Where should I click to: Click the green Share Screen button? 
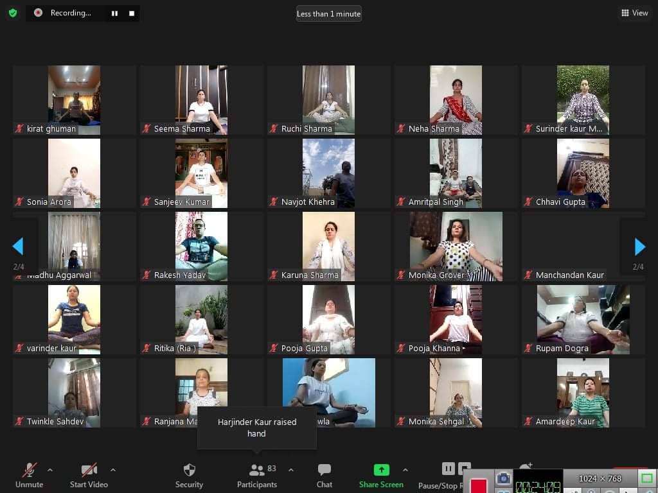tap(381, 475)
